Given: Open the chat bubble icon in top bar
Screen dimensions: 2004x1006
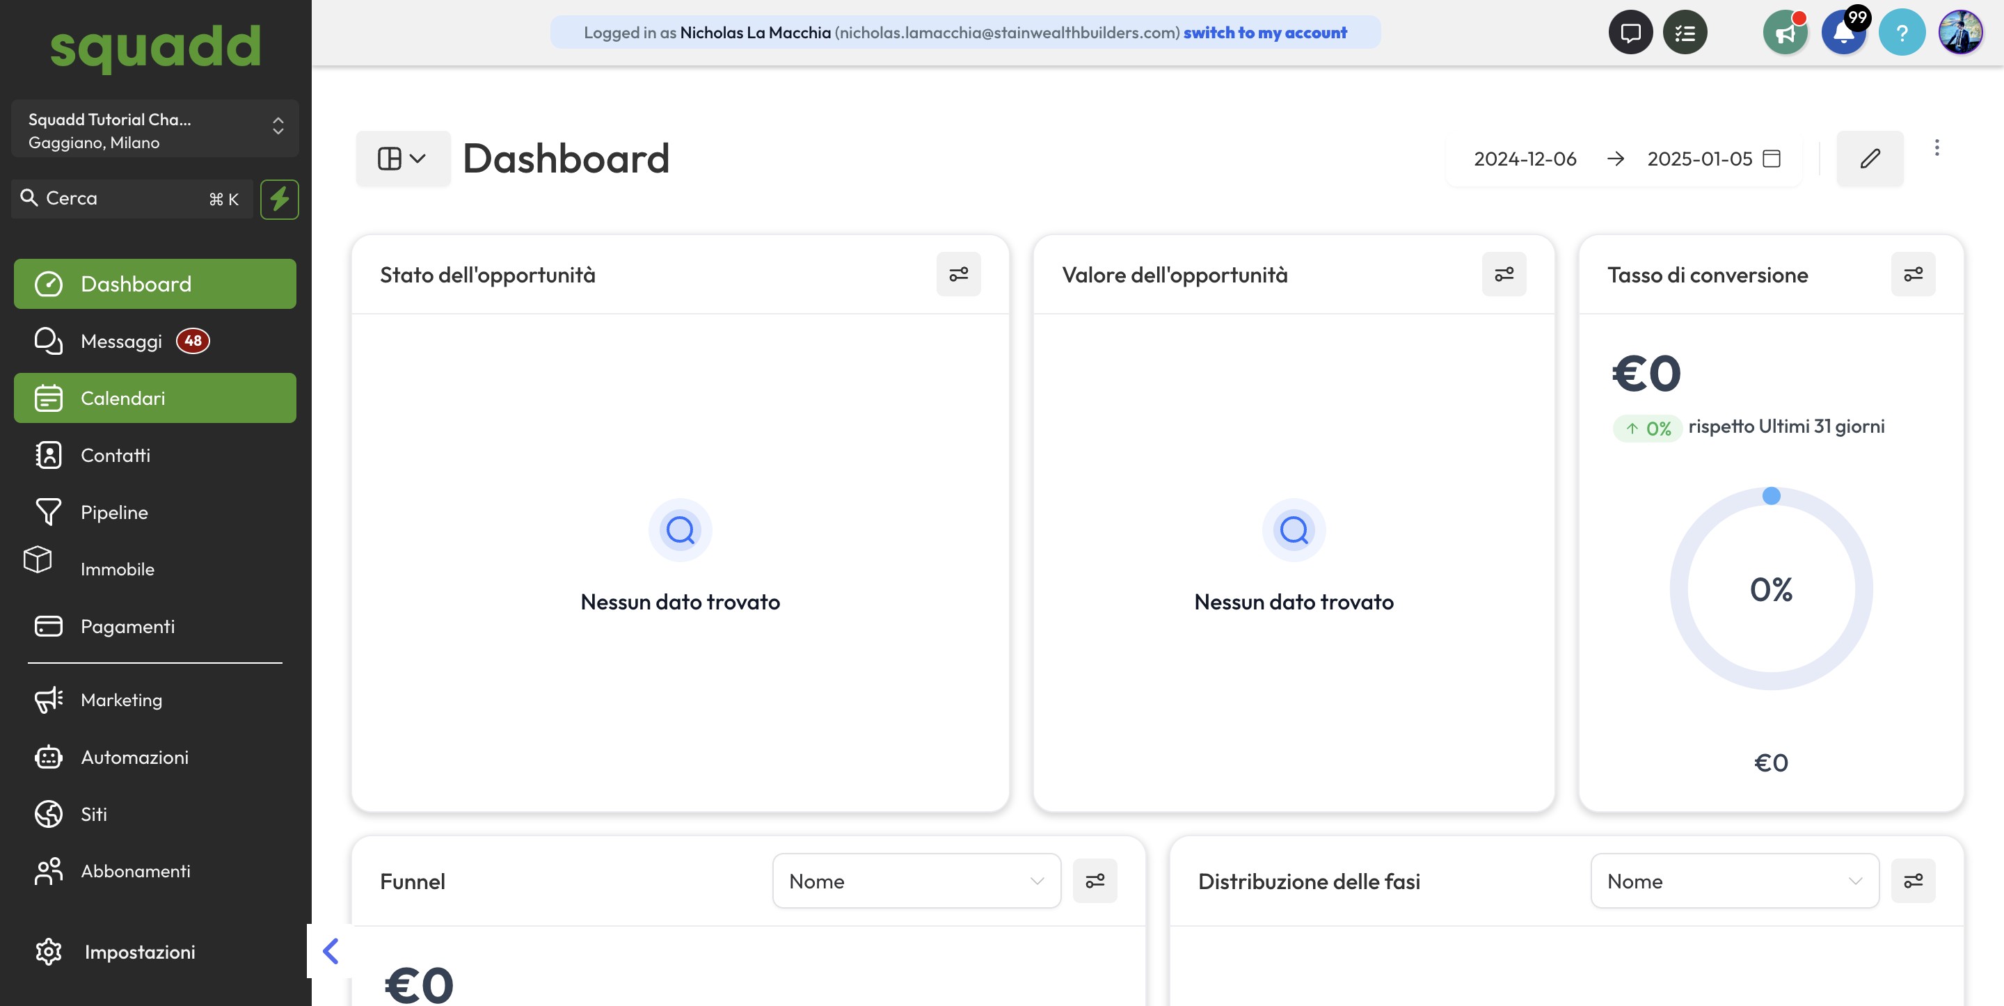Looking at the screenshot, I should click(x=1630, y=33).
